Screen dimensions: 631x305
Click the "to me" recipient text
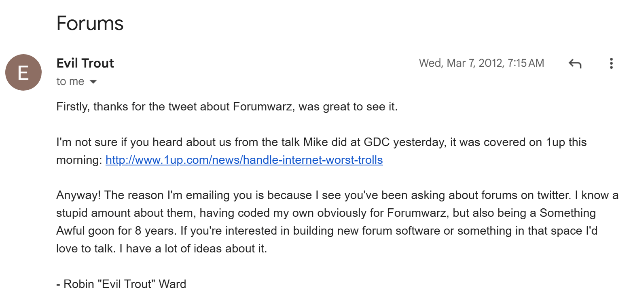pyautogui.click(x=70, y=81)
